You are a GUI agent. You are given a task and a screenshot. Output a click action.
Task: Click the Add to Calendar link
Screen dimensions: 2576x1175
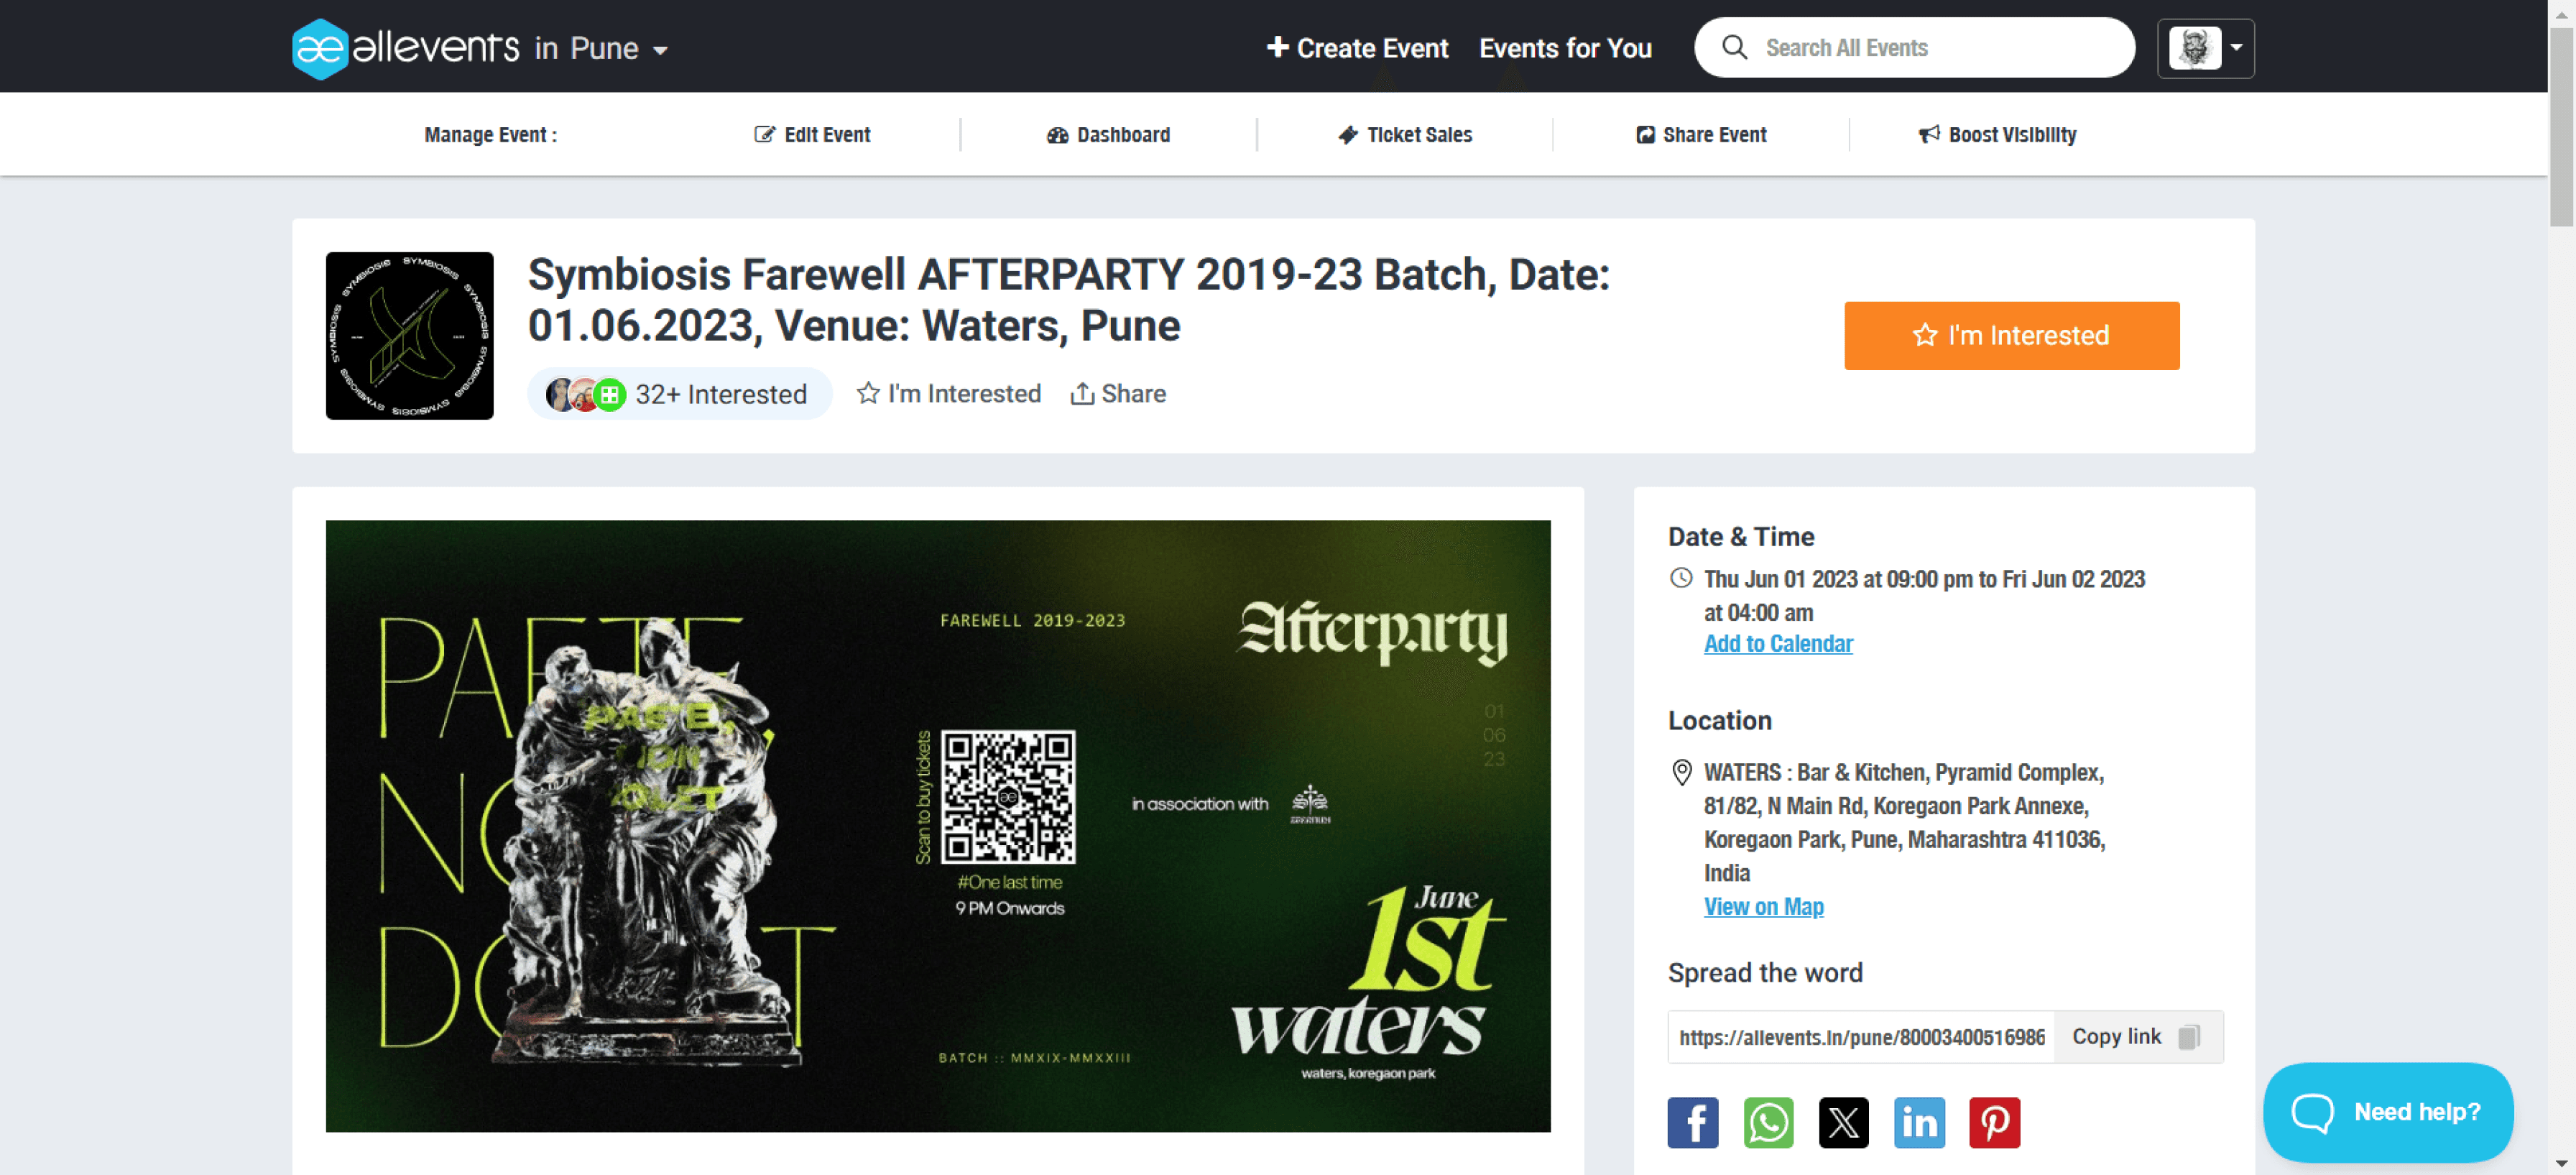click(1777, 644)
